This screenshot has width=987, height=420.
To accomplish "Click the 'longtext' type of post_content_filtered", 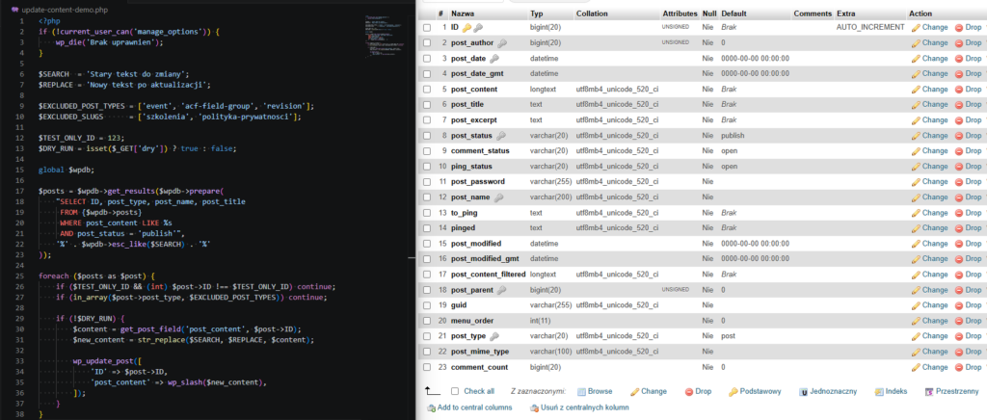I will 543,275.
